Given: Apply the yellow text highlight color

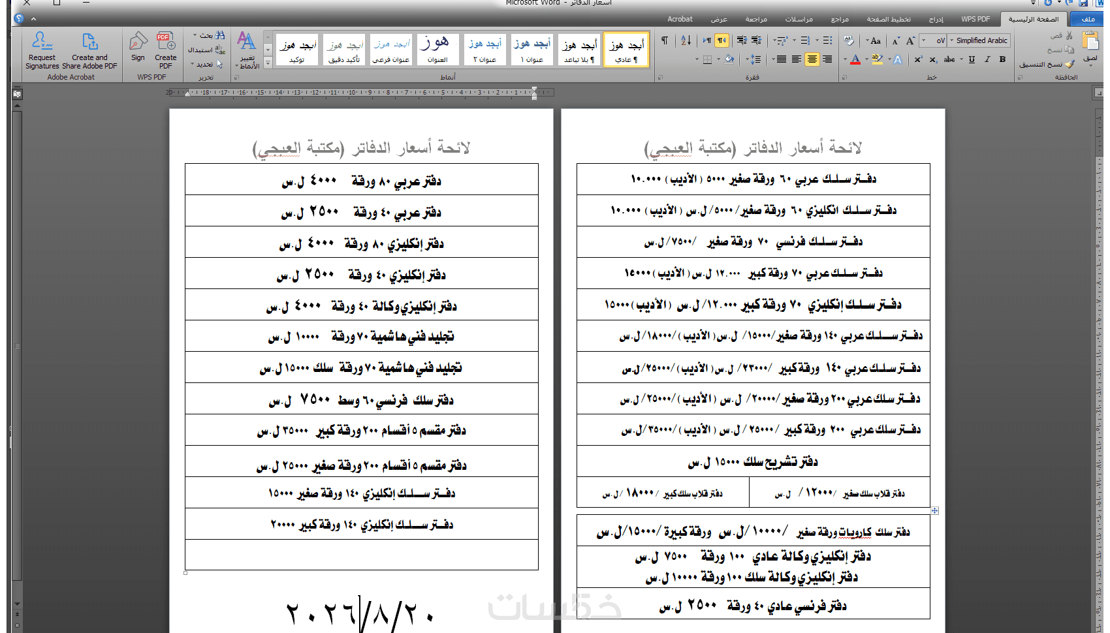Looking at the screenshot, I should 877,59.
